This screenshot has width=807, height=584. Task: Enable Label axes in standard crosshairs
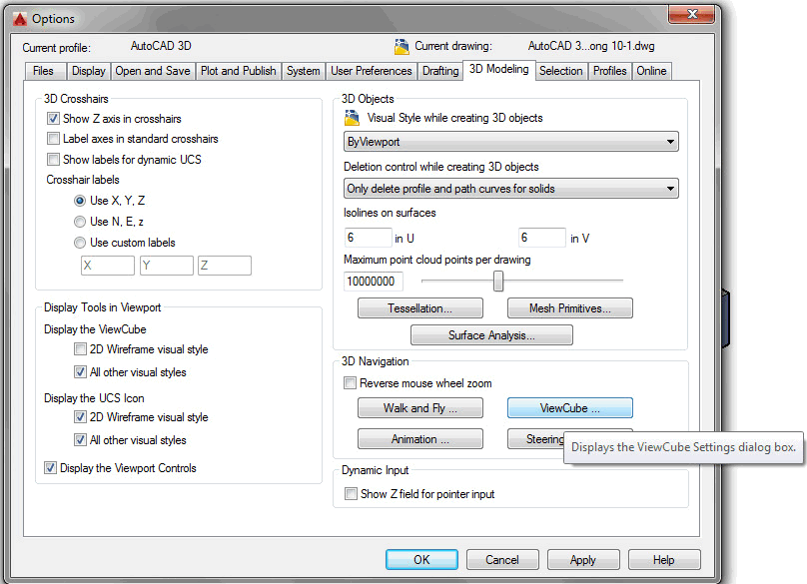[54, 139]
